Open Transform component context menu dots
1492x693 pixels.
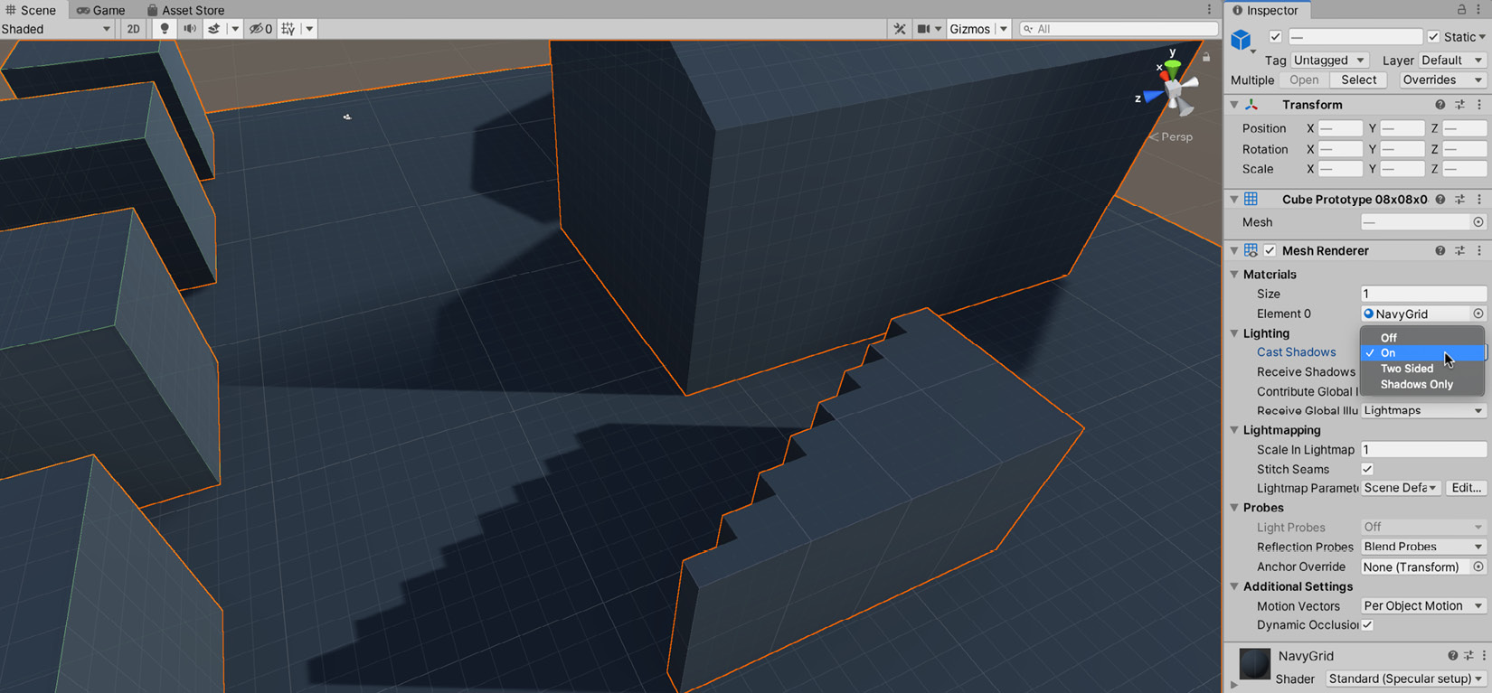click(1479, 105)
